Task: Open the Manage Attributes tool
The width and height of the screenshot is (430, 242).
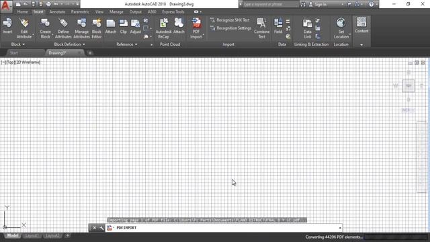Action: [x=81, y=28]
